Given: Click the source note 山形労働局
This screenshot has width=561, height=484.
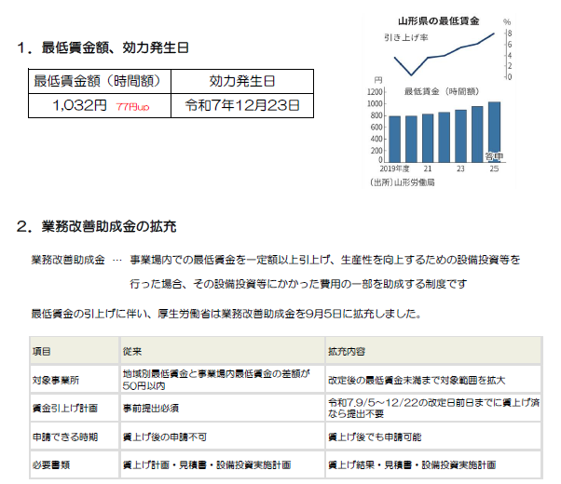Looking at the screenshot, I should point(409,182).
